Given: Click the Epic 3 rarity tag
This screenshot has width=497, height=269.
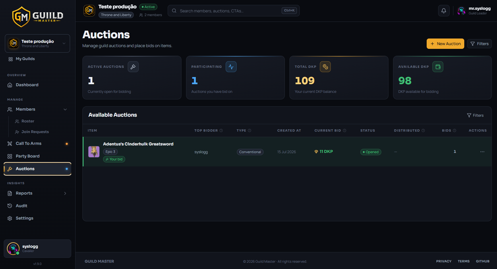Looking at the screenshot, I should tap(110, 152).
